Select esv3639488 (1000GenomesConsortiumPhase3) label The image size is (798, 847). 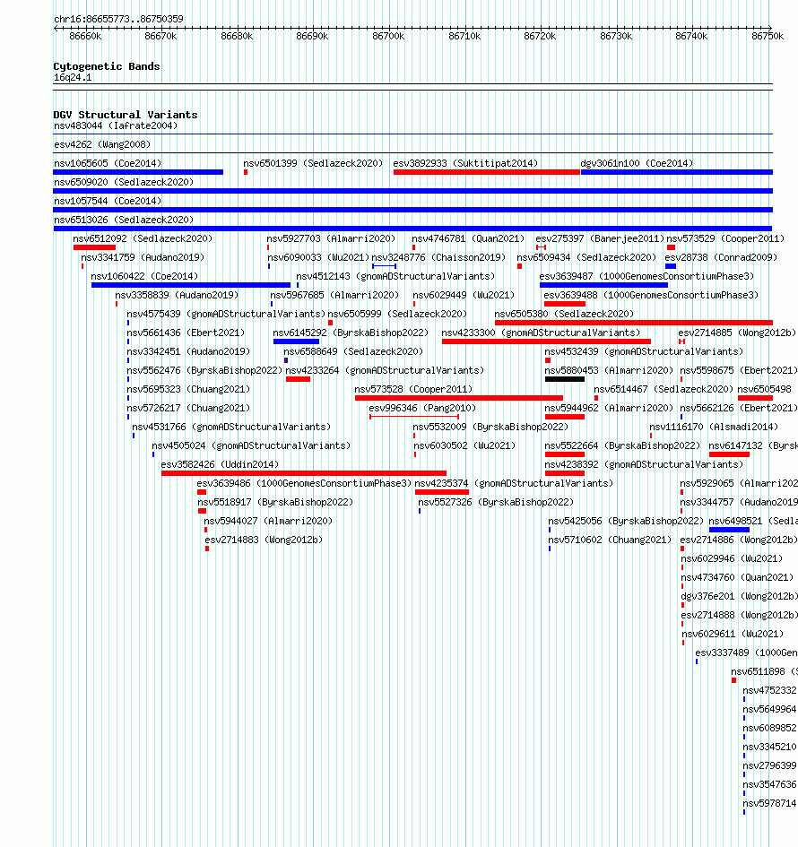pyautogui.click(x=651, y=296)
